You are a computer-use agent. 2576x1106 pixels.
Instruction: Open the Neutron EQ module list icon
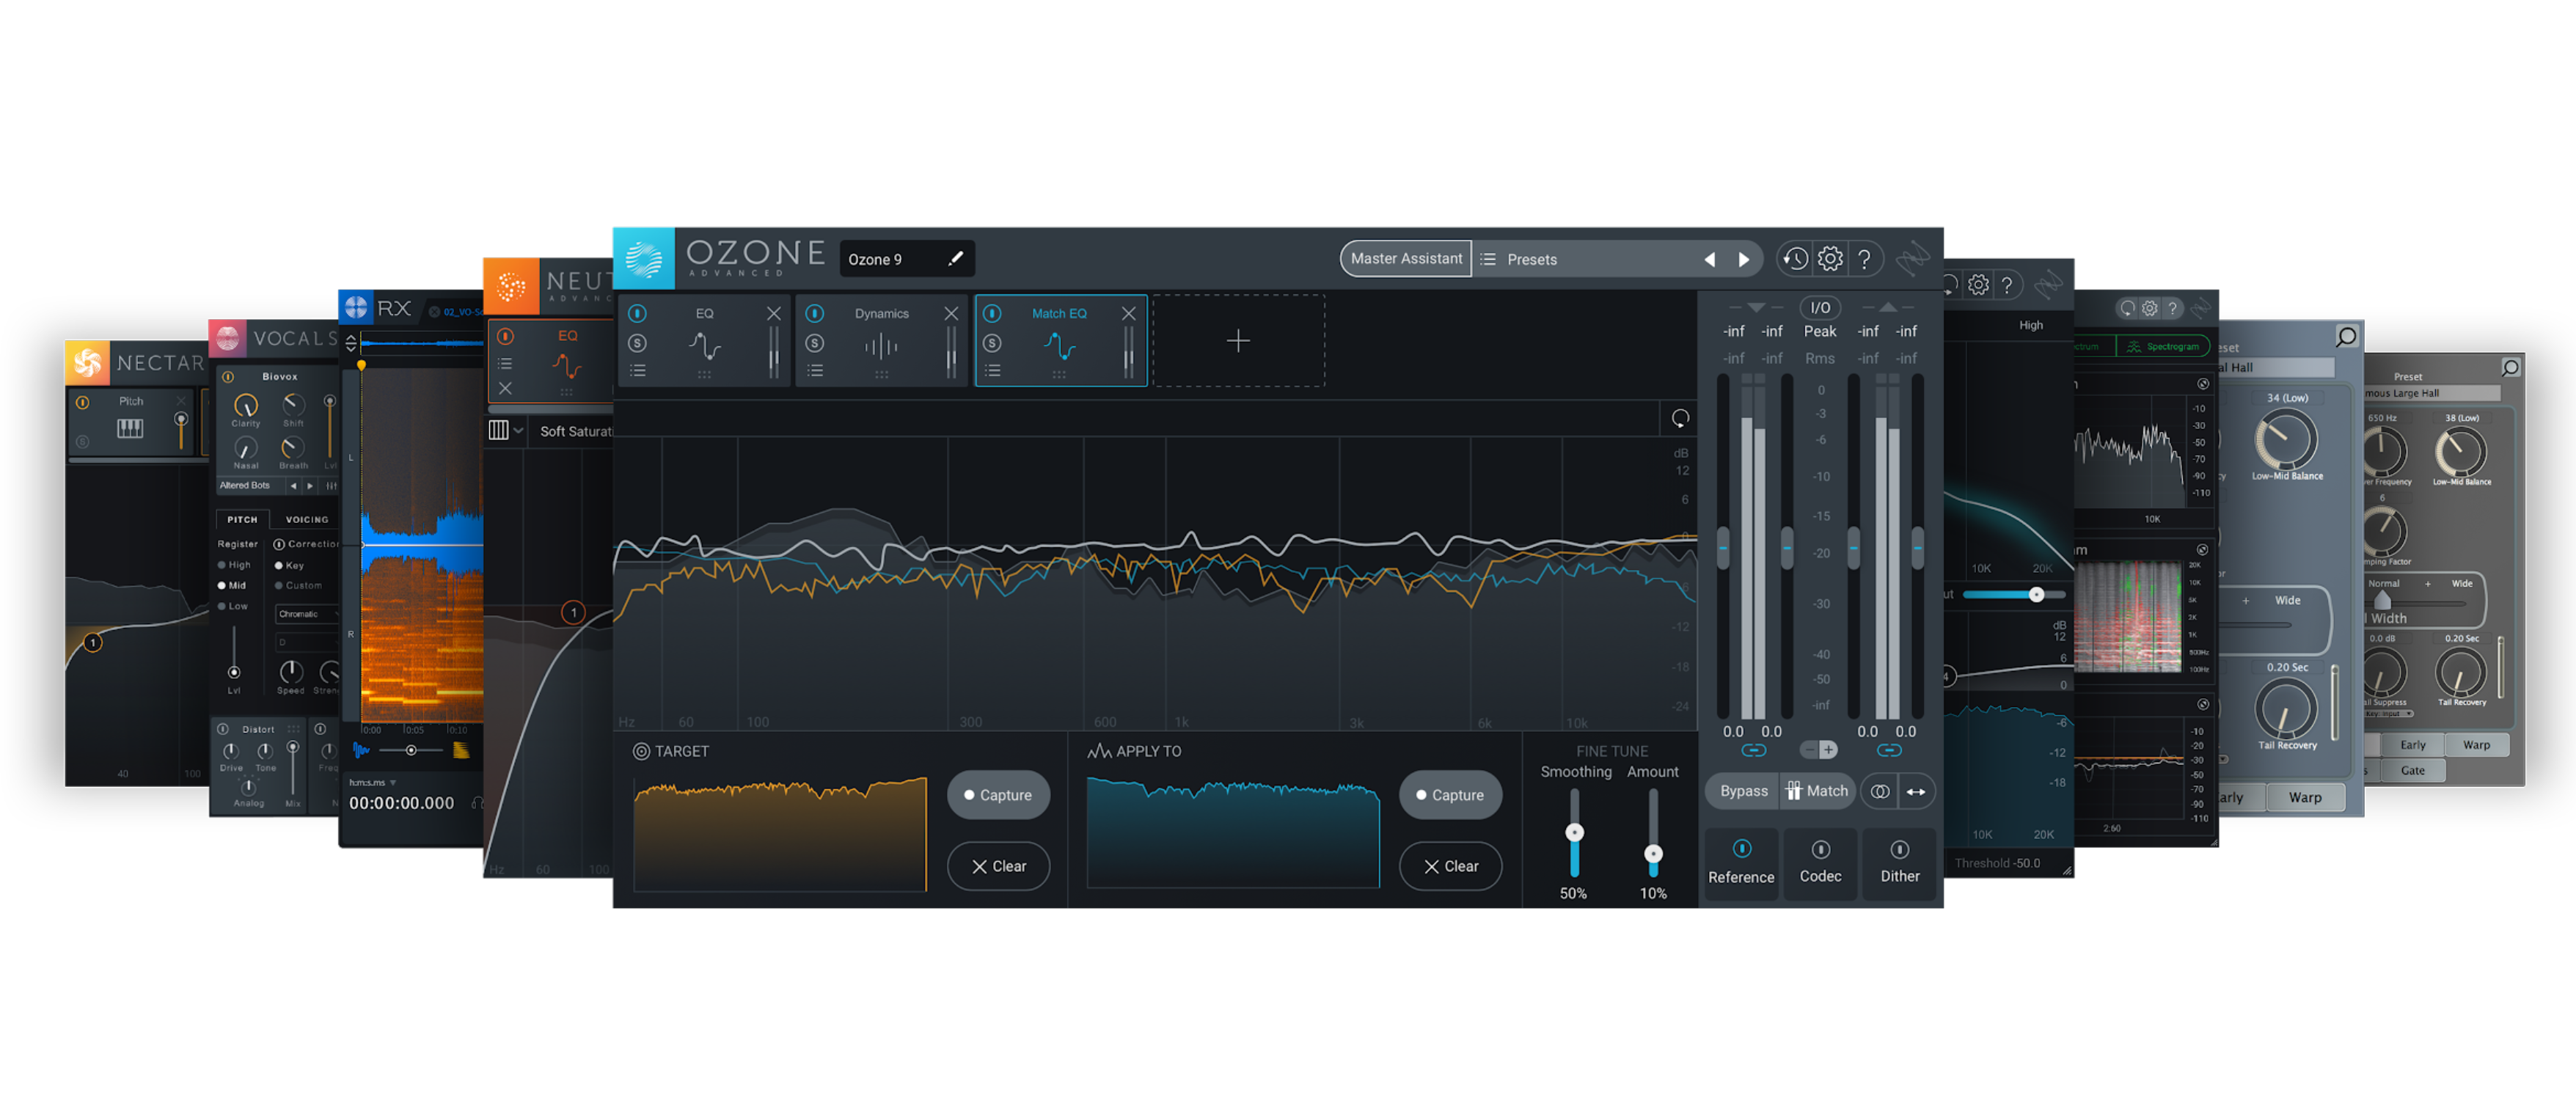[505, 364]
